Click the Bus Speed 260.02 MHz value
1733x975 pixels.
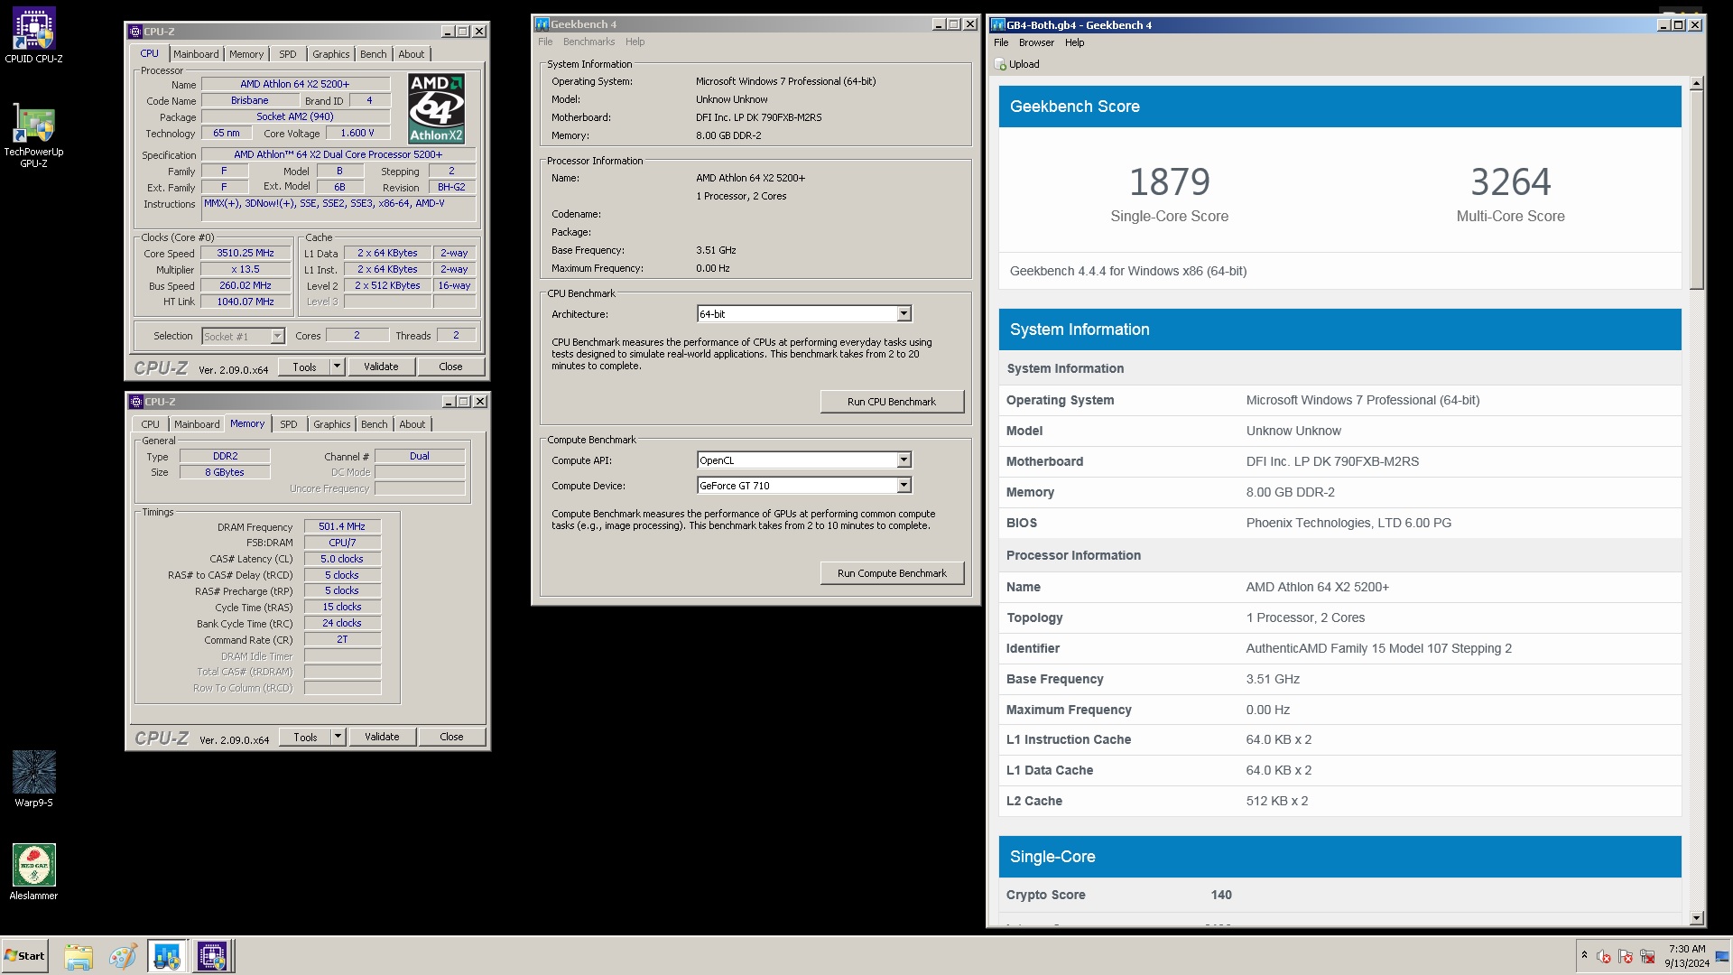(x=246, y=285)
